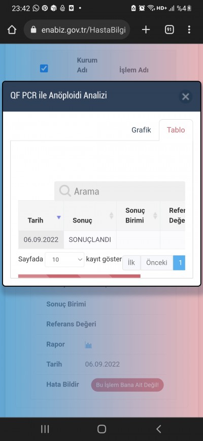Screen dimensions: 203x441
Task: Open the tab switcher showing 91
Action: [x=169, y=30]
